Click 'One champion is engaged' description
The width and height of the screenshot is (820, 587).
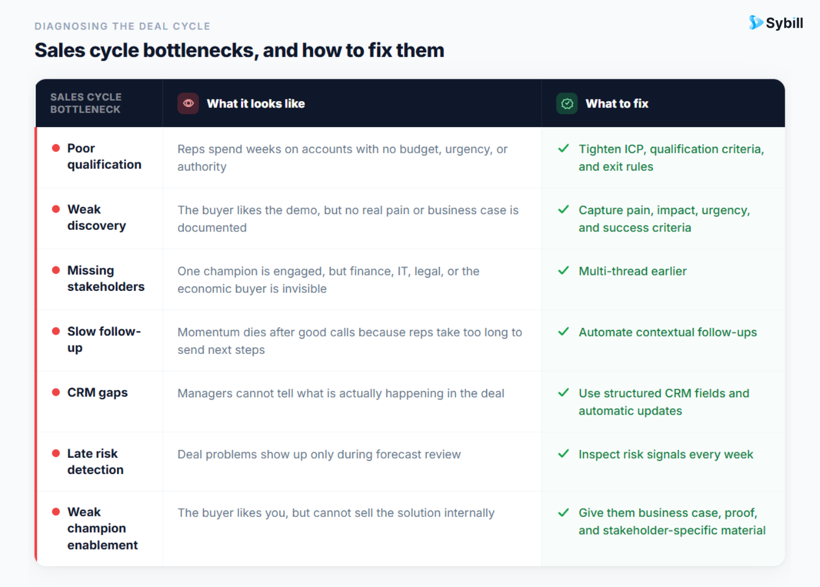pyautogui.click(x=328, y=280)
